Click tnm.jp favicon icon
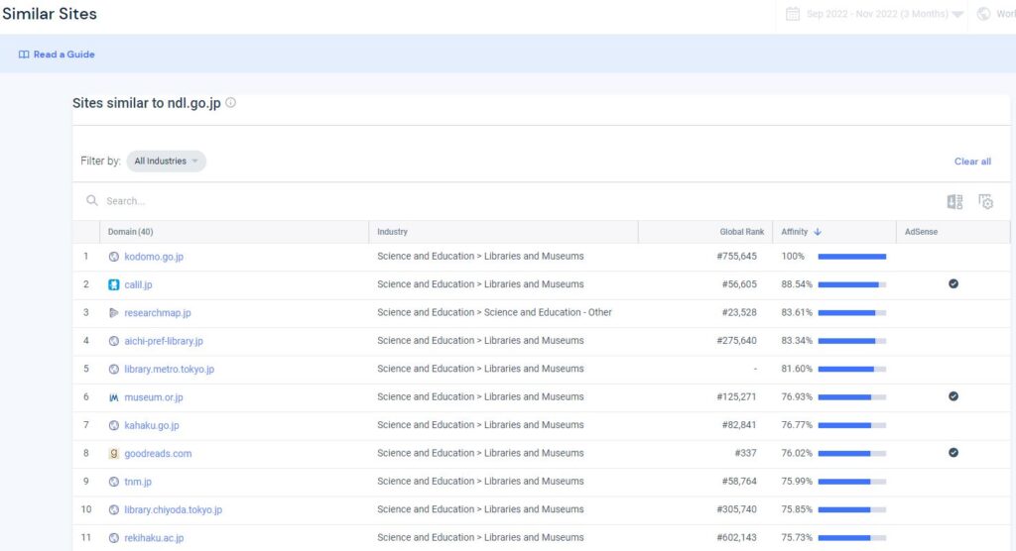Viewport: 1016px width, 551px height. click(x=114, y=482)
